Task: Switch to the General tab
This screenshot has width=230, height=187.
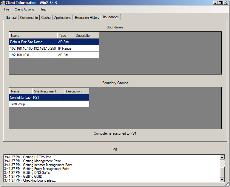Action: coord(11,18)
